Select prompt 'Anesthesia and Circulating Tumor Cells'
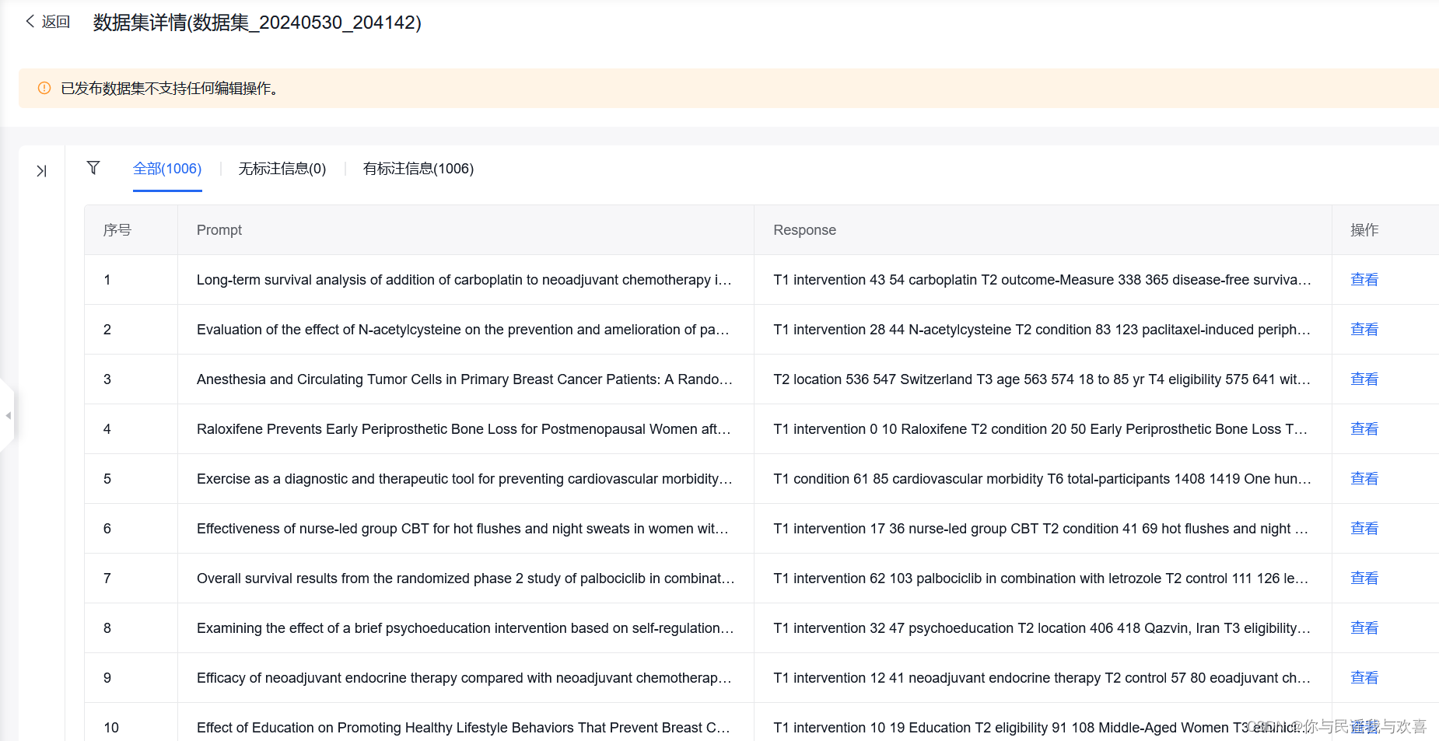This screenshot has width=1439, height=741. [464, 379]
